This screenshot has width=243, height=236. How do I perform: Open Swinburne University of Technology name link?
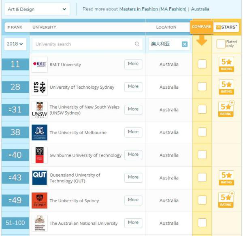pos(85,155)
